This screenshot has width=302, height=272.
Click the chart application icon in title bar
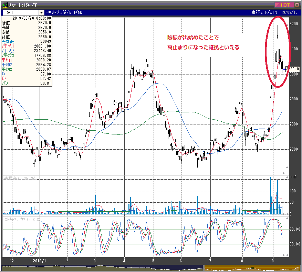tap(4, 5)
